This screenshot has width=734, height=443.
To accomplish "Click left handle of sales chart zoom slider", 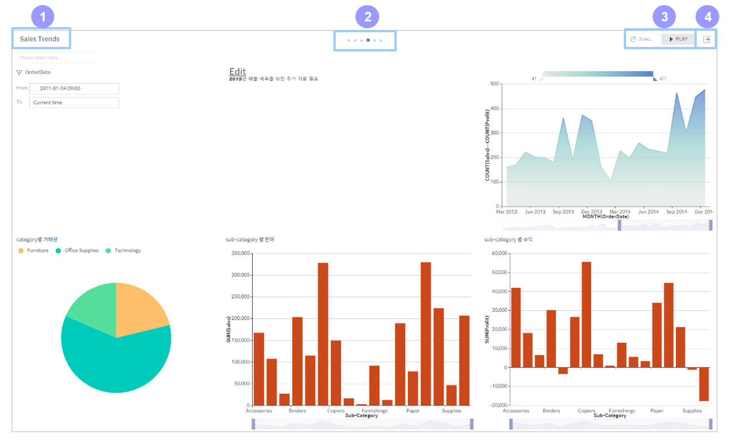I will (x=254, y=424).
